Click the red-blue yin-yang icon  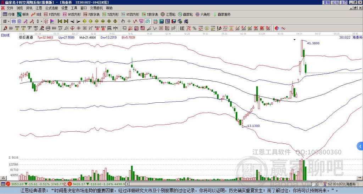(x=277, y=28)
